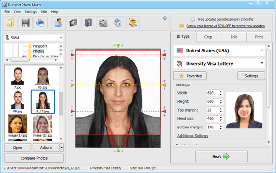276x173 pixels.
Task: Open the help book icon
Action: pyautogui.click(x=88, y=23)
